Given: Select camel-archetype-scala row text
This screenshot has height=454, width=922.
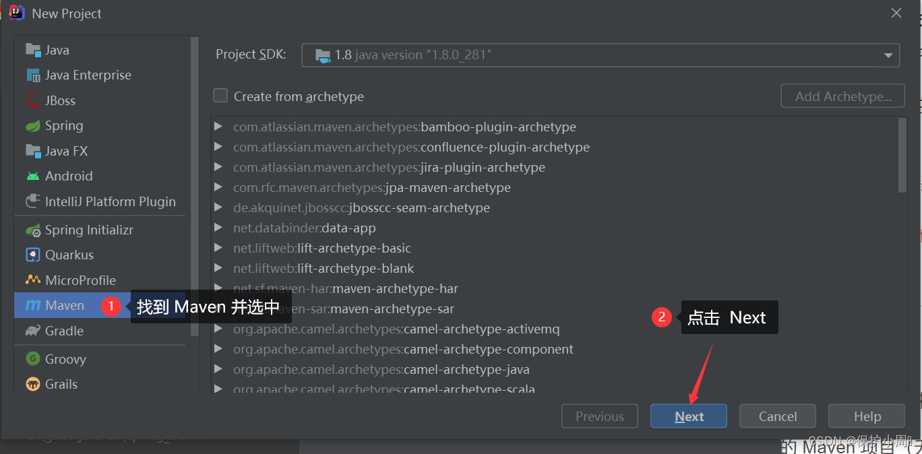Looking at the screenshot, I should [x=384, y=389].
